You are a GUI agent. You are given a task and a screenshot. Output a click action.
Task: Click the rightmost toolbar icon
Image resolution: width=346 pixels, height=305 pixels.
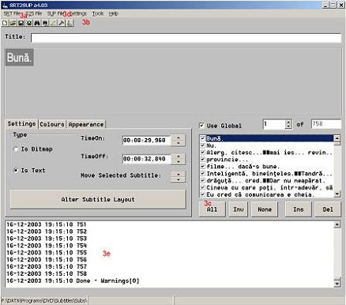[x=70, y=23]
